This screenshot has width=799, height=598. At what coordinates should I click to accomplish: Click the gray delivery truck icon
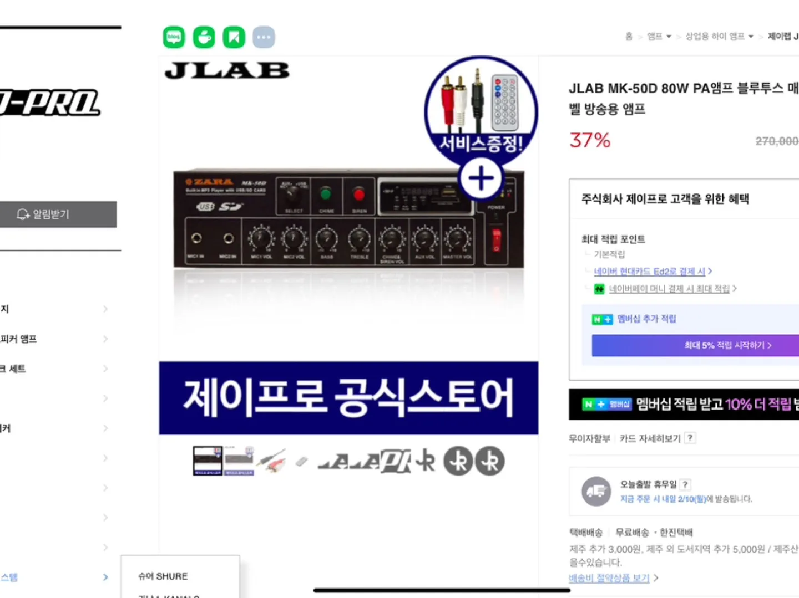pyautogui.click(x=596, y=491)
